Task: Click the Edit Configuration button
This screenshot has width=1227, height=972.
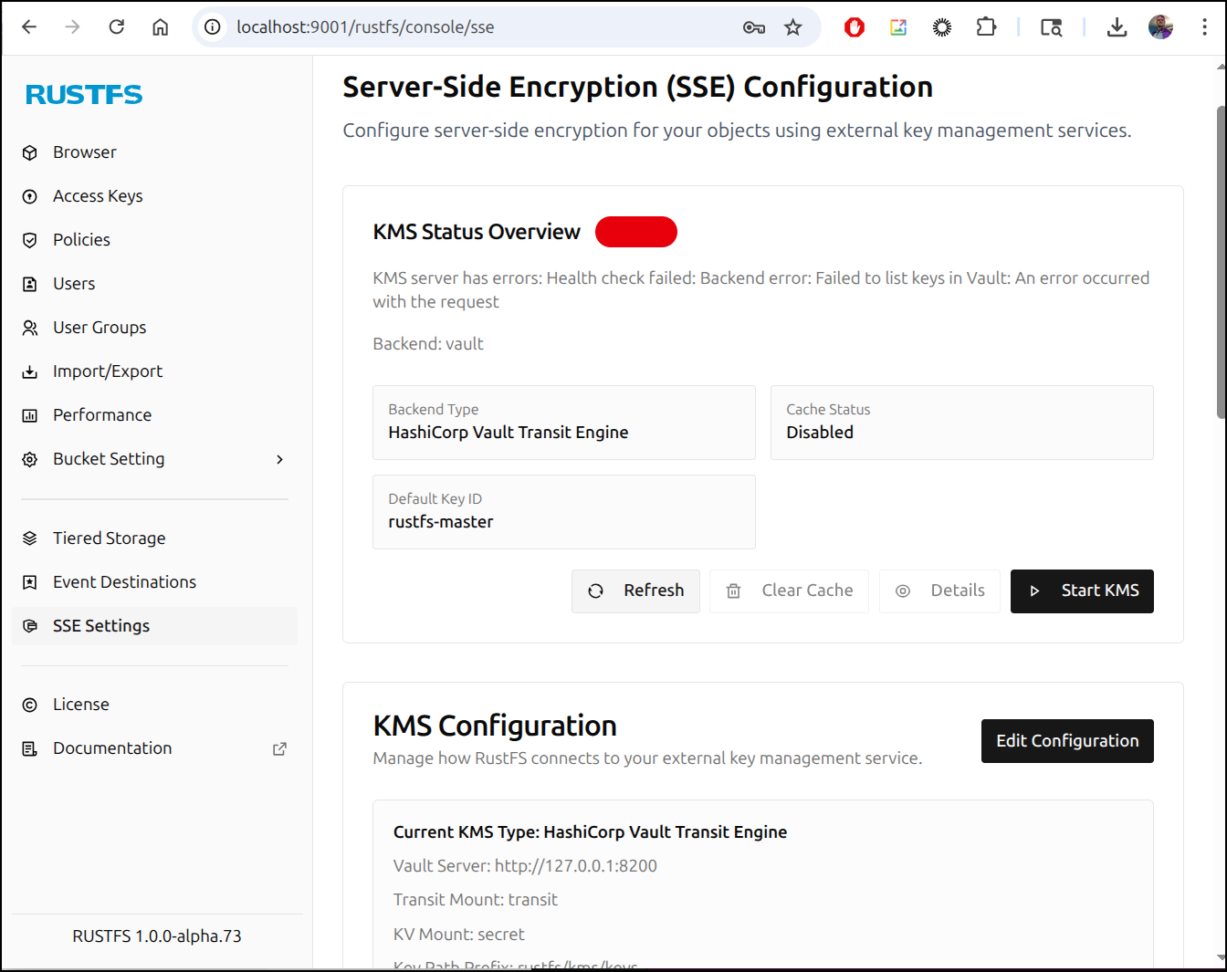Action: tap(1066, 741)
